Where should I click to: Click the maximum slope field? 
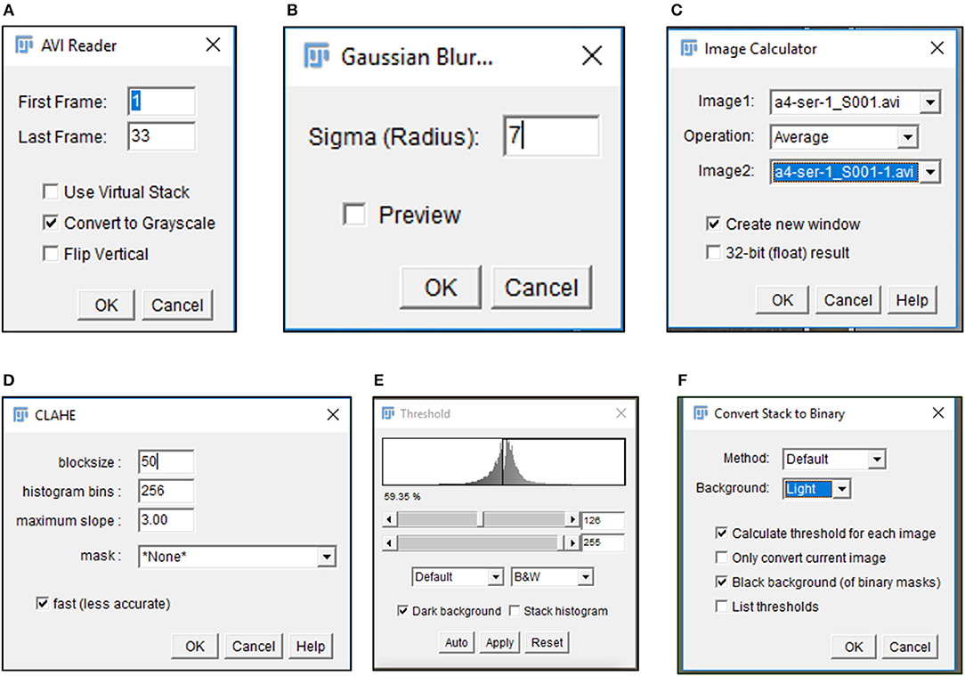click(166, 519)
